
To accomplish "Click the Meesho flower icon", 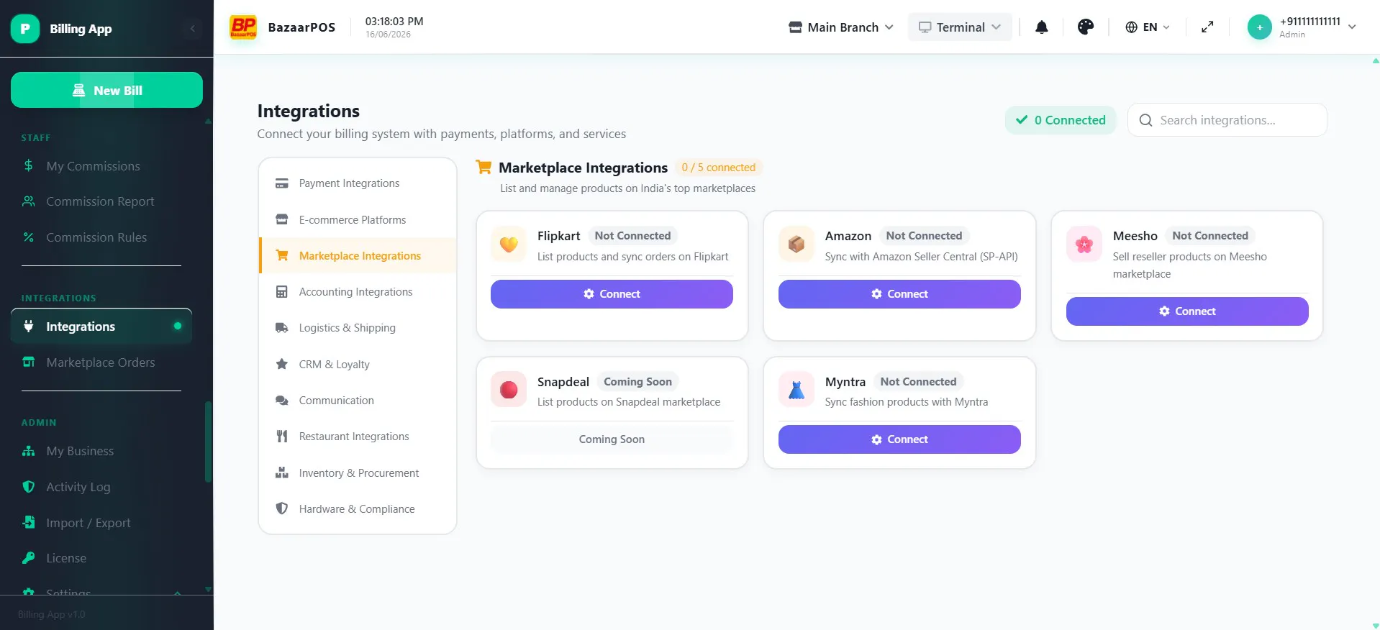I will click(x=1084, y=245).
